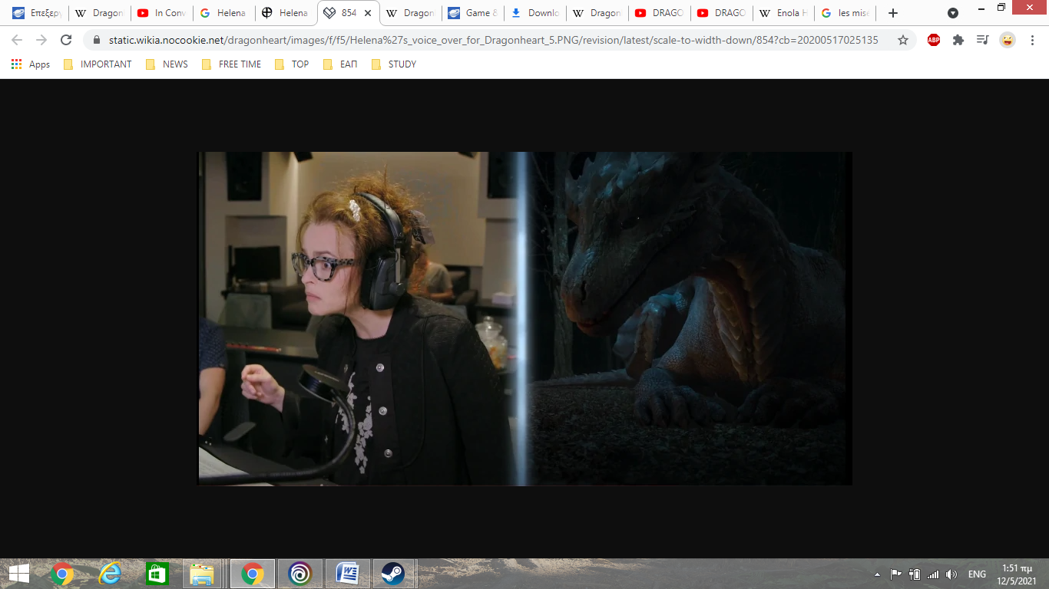Open the network signal icon
The image size is (1049, 589).
coord(933,574)
